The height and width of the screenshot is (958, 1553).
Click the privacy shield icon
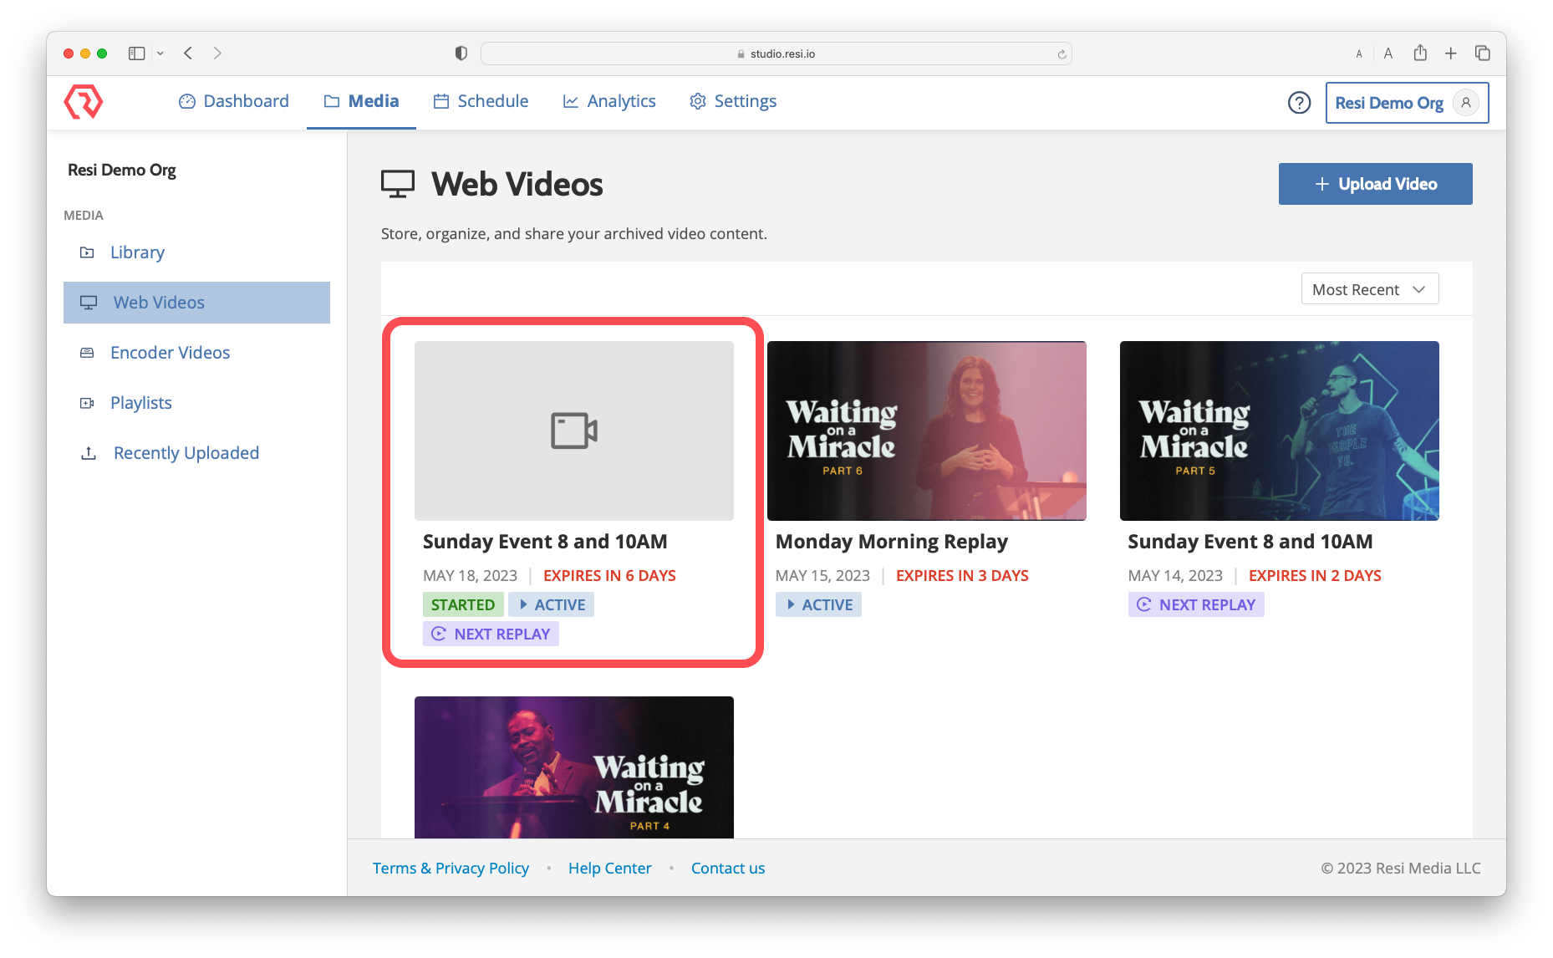point(461,54)
